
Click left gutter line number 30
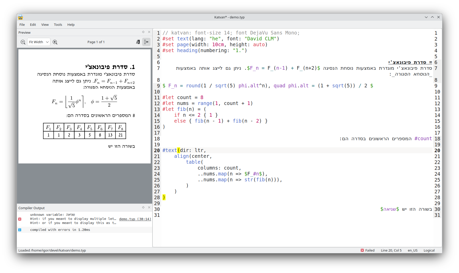157,209
